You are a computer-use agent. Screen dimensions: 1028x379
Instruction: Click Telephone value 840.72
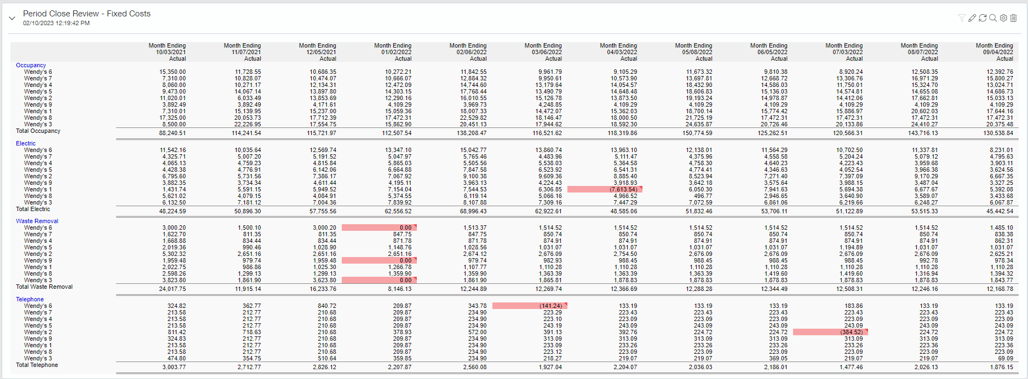pos(327,306)
